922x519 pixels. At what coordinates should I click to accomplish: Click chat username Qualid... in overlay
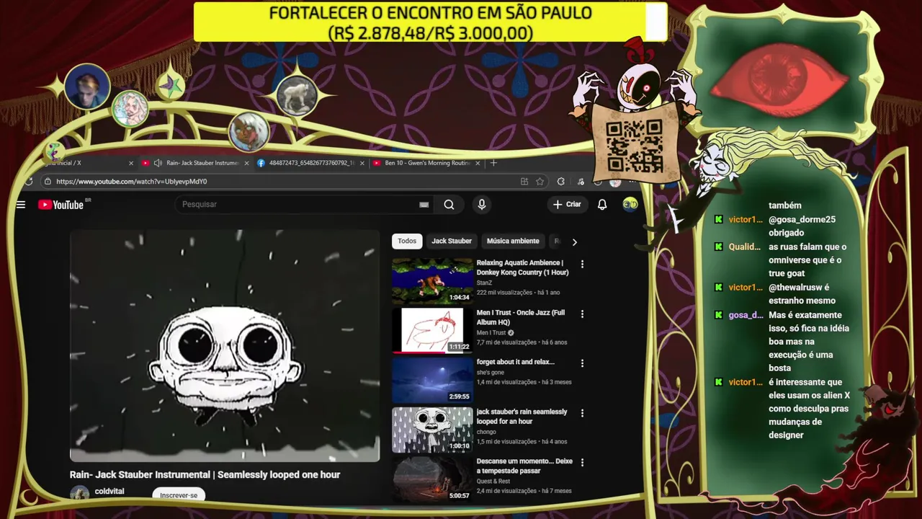pyautogui.click(x=744, y=247)
